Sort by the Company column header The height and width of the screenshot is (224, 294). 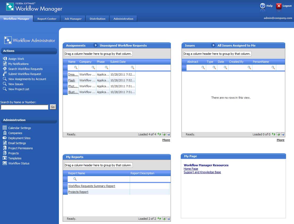[85, 62]
